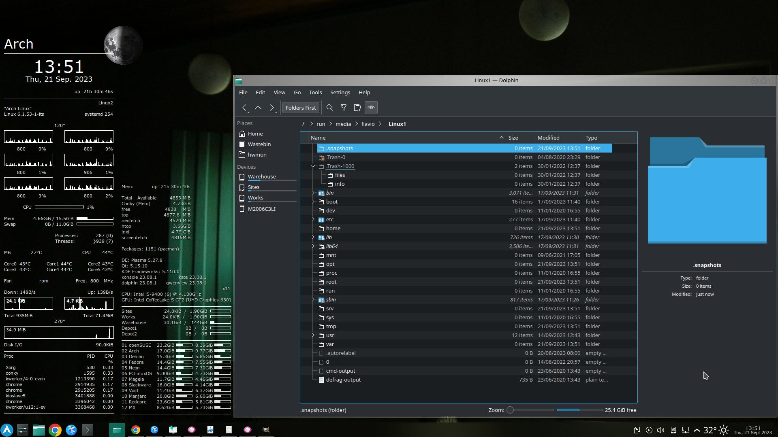The height and width of the screenshot is (437, 778).
Task: Click volume icon in system tray
Action: 660,430
